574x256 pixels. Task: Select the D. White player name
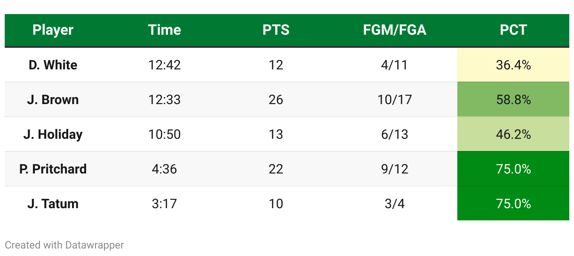(53, 65)
